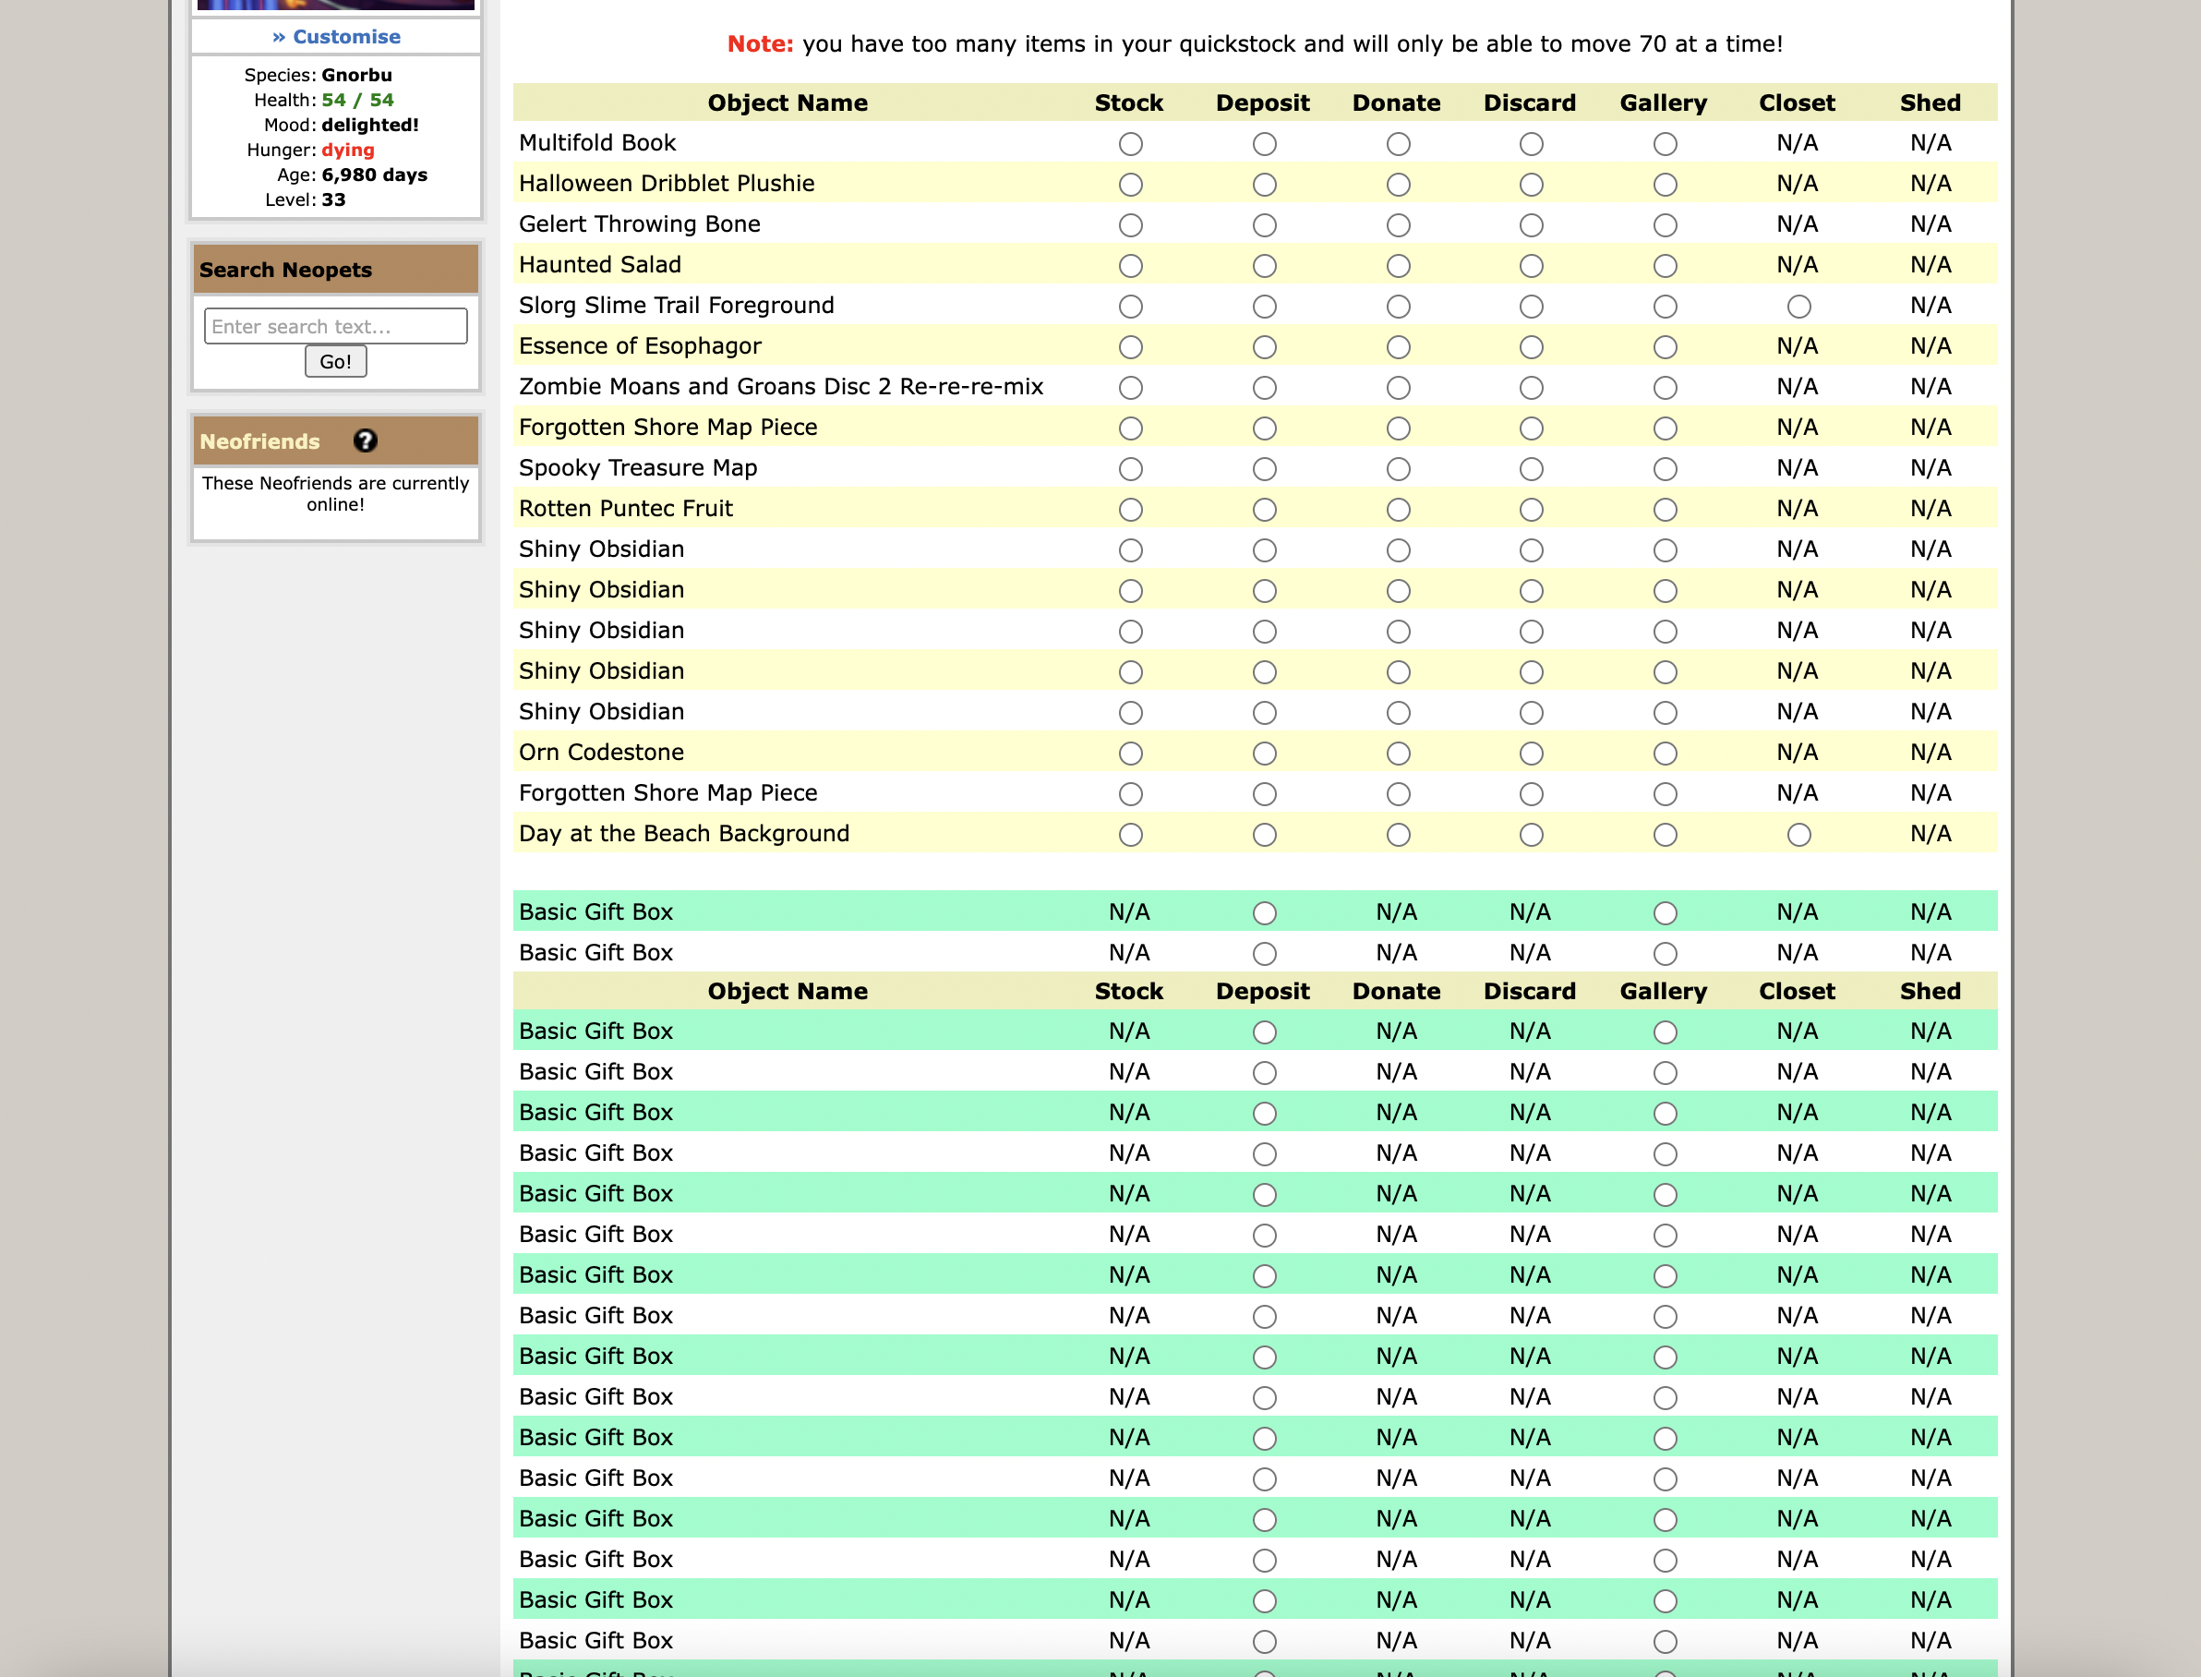The image size is (2201, 1677).
Task: Click the Neofriends help question mark icon
Action: coord(366,441)
